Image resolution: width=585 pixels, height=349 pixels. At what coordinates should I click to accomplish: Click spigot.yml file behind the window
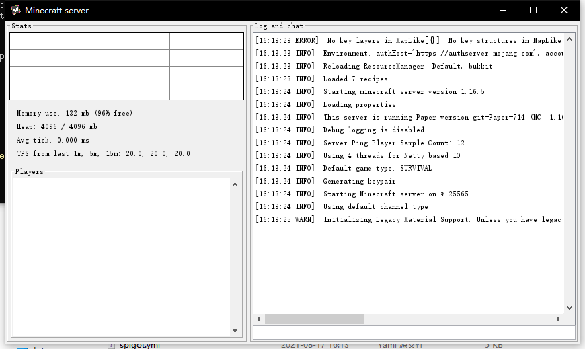(x=139, y=345)
